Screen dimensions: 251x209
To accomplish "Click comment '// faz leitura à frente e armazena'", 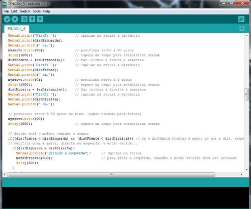I will pyautogui.click(x=109, y=60).
